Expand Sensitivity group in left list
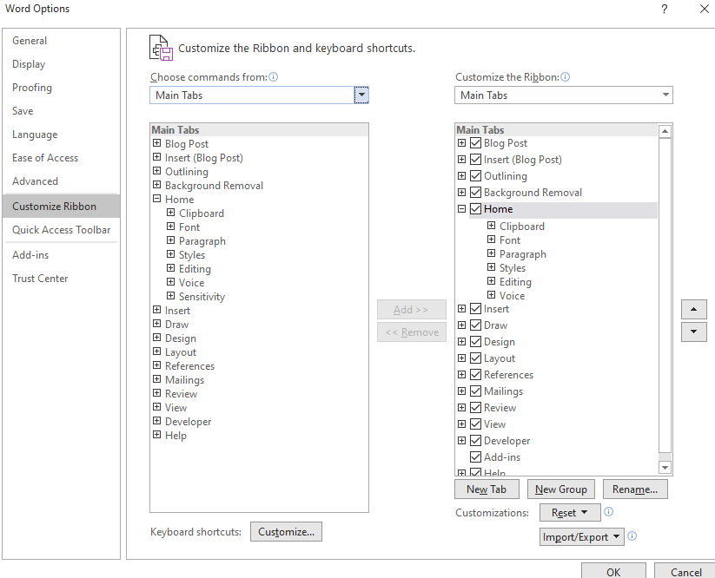The width and height of the screenshot is (715, 578). coord(170,296)
